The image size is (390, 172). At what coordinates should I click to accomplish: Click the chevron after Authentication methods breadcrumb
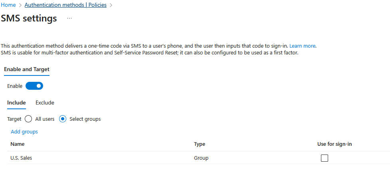(x=111, y=5)
